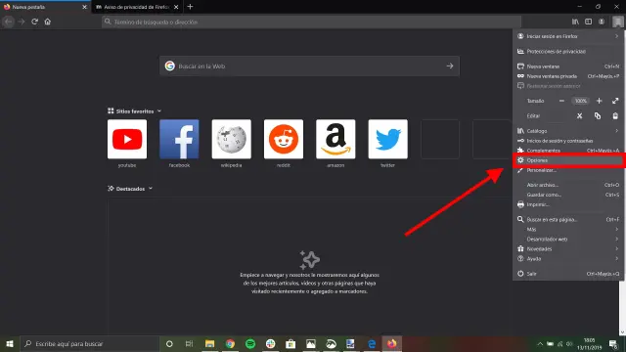The width and height of the screenshot is (626, 352).
Task: Enter fullscreen using the Tamaño row's arrows icon
Action: click(615, 101)
